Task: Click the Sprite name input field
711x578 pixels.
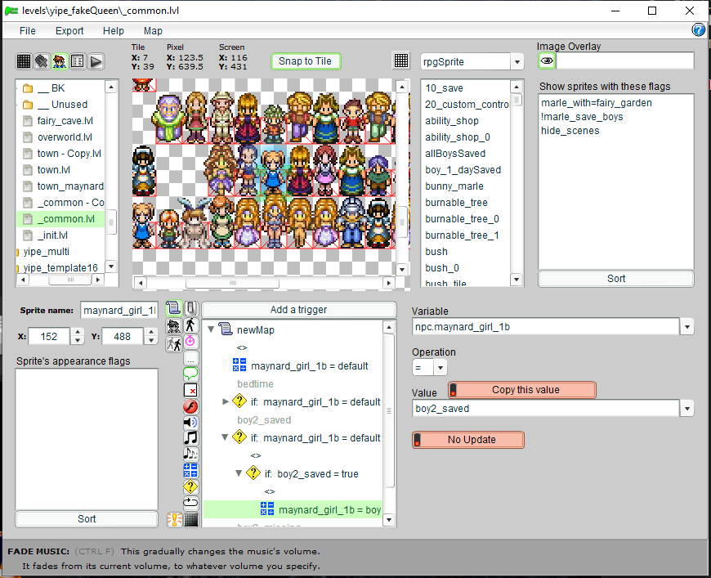Action: pos(118,311)
